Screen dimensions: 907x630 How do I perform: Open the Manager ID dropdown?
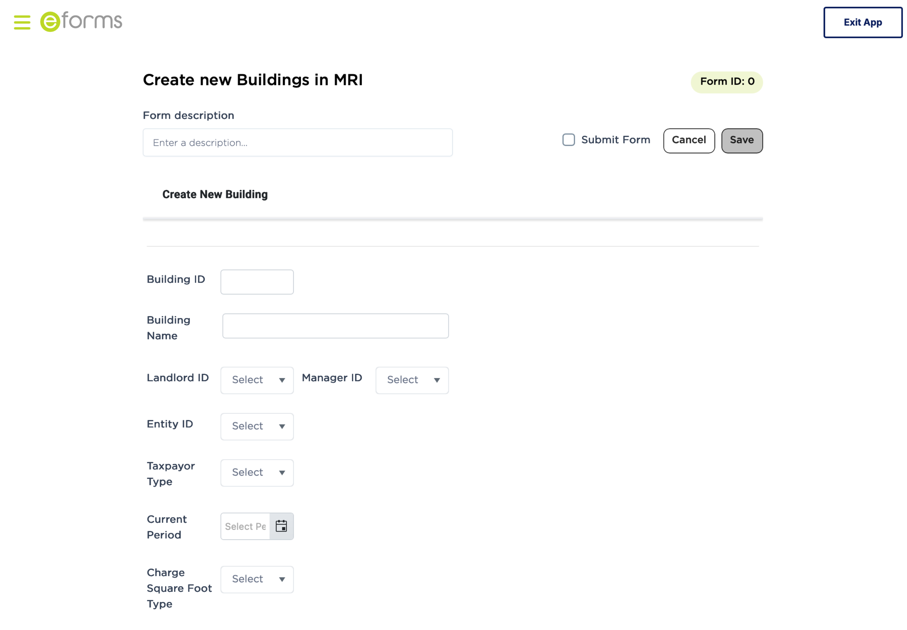point(411,380)
